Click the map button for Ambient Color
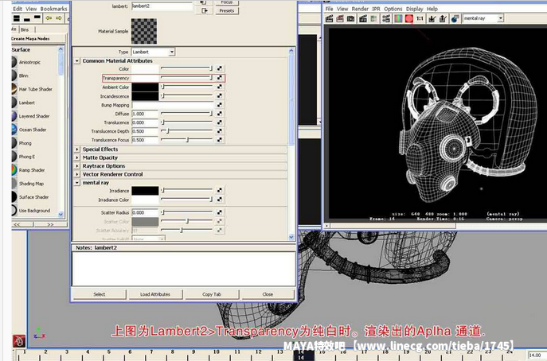 (220, 87)
